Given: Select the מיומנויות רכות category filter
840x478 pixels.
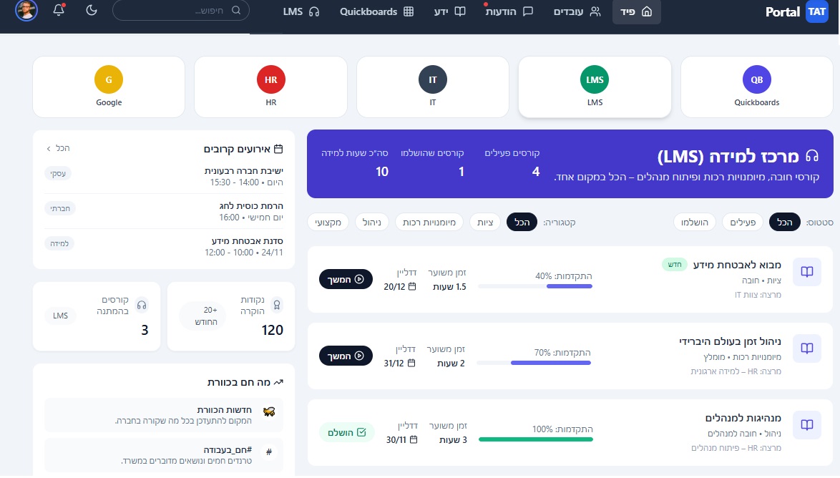Looking at the screenshot, I should coord(431,223).
